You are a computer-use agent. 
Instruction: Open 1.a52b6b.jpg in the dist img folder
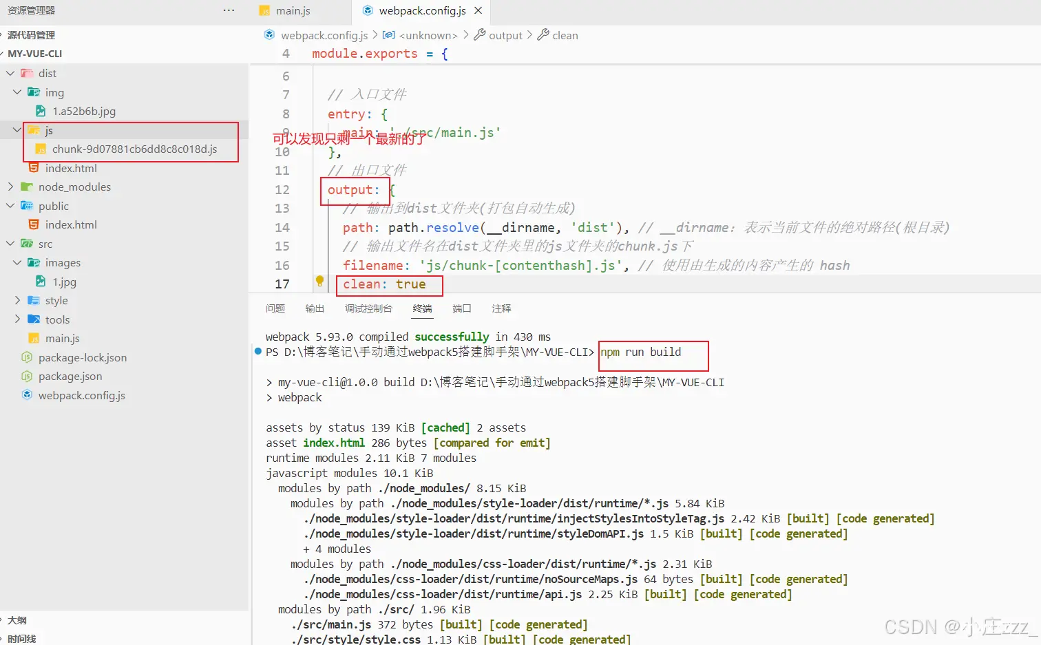pos(84,111)
